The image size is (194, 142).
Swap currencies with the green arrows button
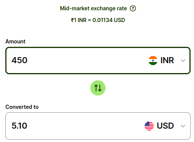(98, 88)
